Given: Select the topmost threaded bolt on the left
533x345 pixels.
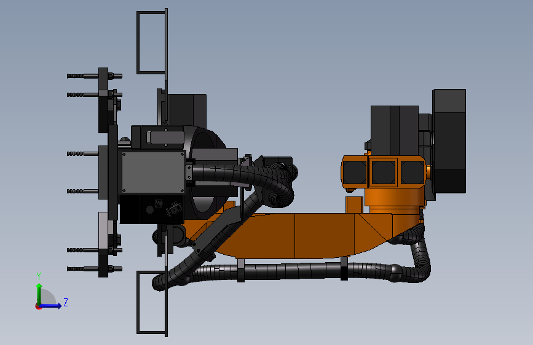Looking at the screenshot, I should 95,76.
